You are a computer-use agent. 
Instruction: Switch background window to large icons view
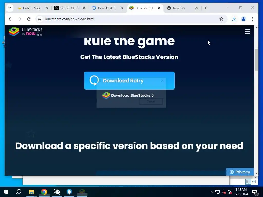[x=253, y=182]
